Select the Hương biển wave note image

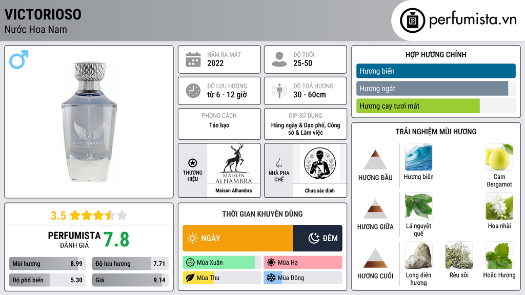(418, 157)
